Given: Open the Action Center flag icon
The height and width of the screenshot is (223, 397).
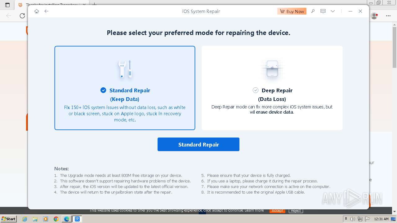Looking at the screenshot, I should (368, 219).
